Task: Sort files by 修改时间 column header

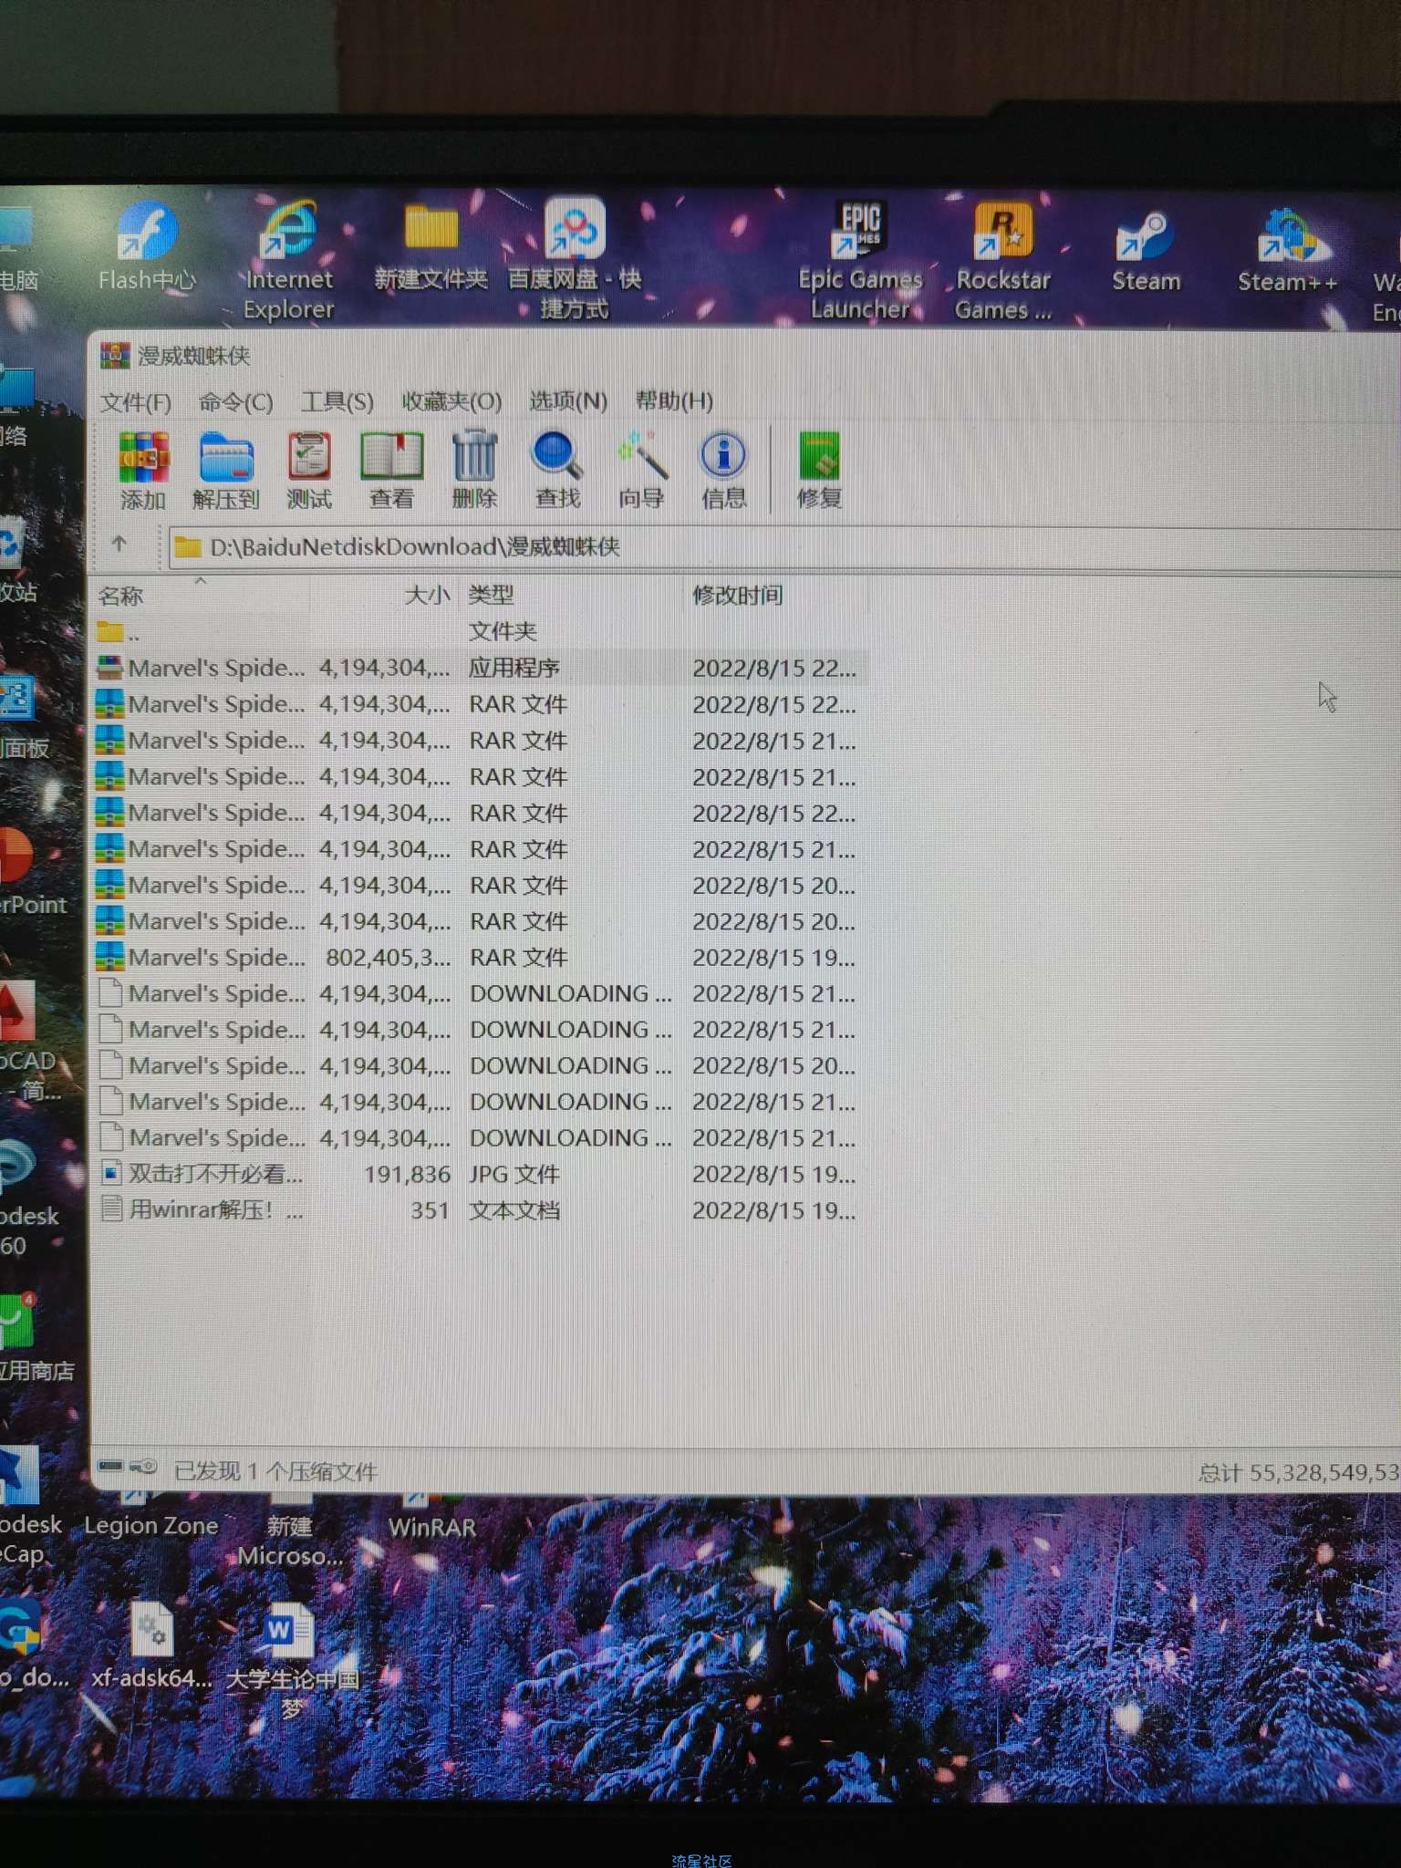Action: (x=737, y=596)
